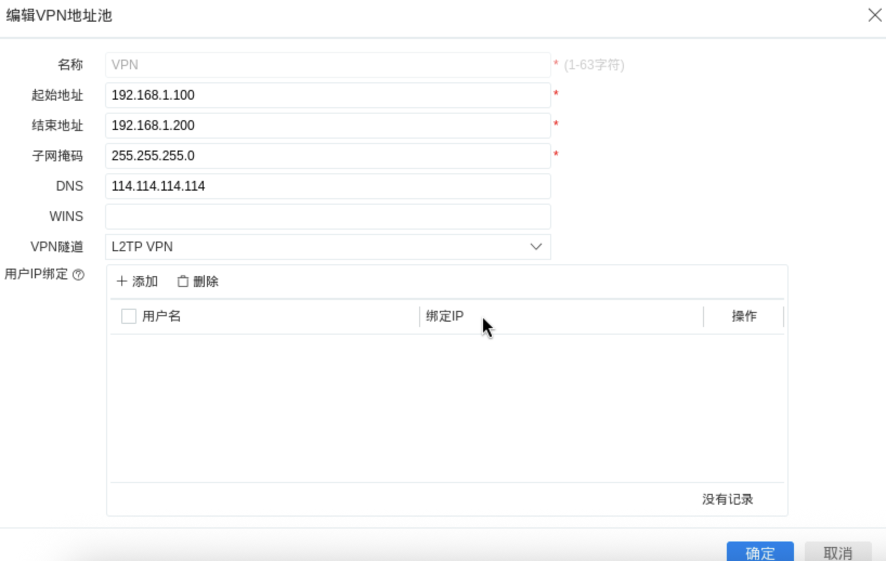
Task: Focus the 名称 field containing VPN
Action: (x=328, y=65)
